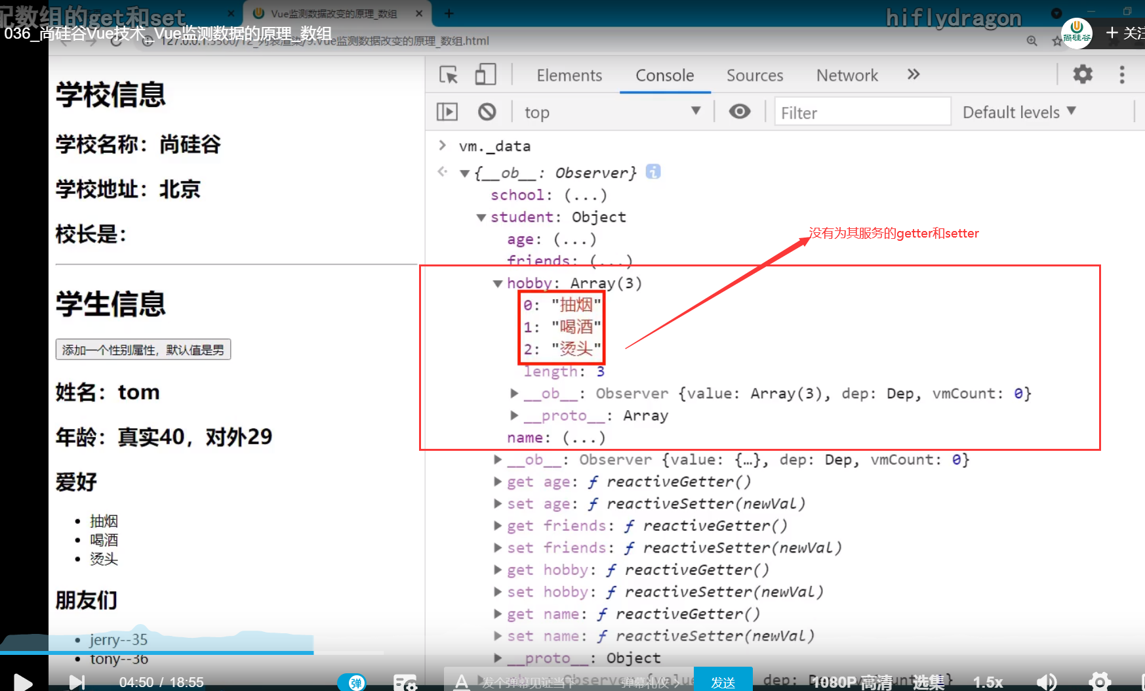The height and width of the screenshot is (691, 1145).
Task: Invoke the name: (...) getter
Action: point(584,438)
